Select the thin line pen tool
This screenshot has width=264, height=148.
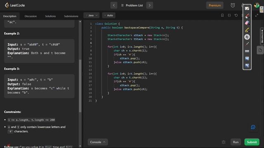pyautogui.click(x=247, y=44)
